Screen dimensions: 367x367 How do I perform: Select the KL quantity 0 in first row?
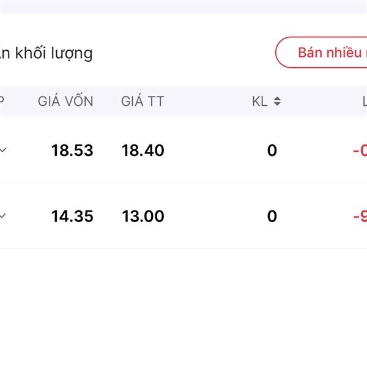pyautogui.click(x=272, y=150)
